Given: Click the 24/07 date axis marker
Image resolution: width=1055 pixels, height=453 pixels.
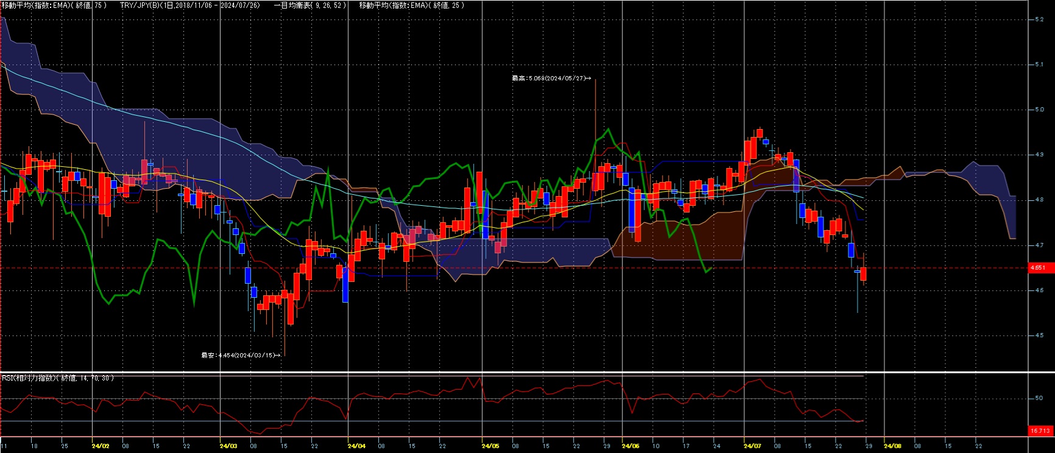Looking at the screenshot, I should tap(752, 446).
